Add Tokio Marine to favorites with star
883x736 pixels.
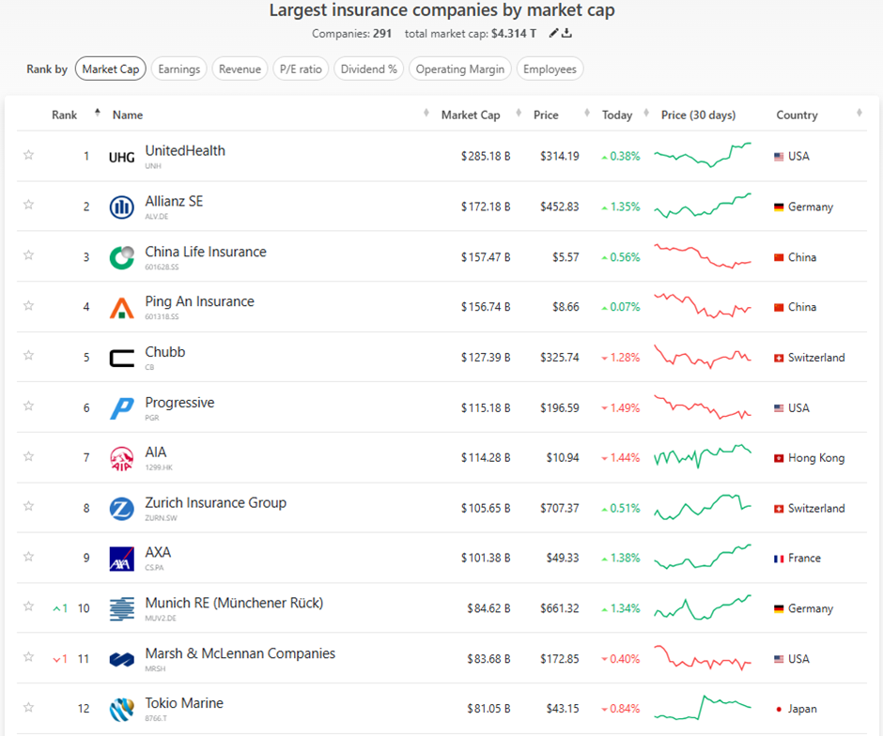pos(28,707)
